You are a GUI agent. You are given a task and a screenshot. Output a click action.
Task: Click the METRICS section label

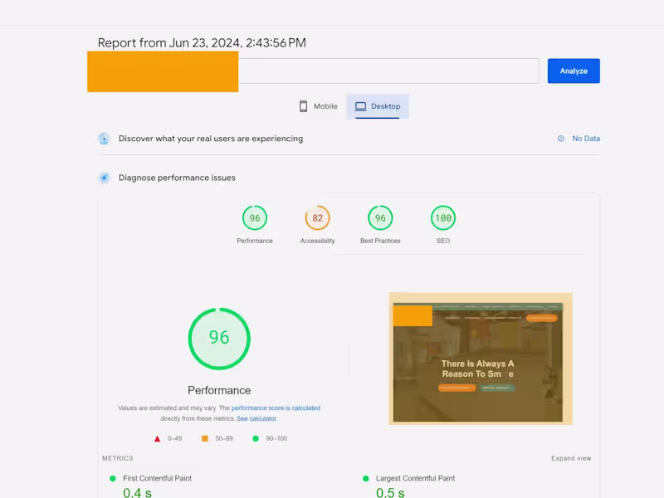click(117, 458)
